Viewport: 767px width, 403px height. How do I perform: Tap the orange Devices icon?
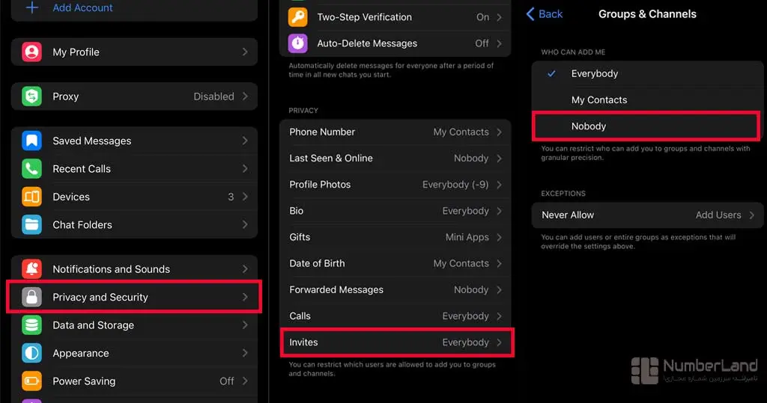(x=31, y=197)
